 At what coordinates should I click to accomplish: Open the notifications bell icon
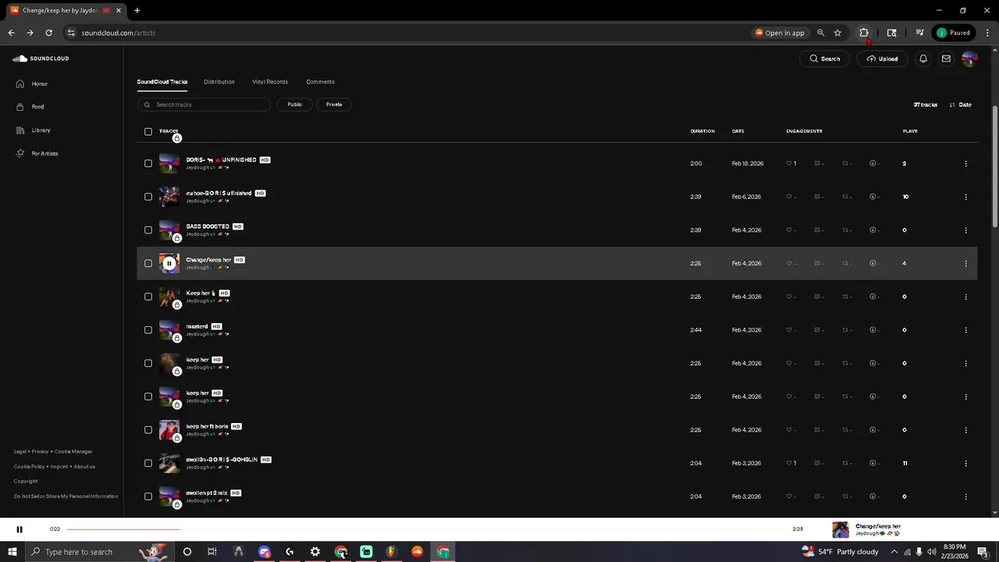click(923, 59)
